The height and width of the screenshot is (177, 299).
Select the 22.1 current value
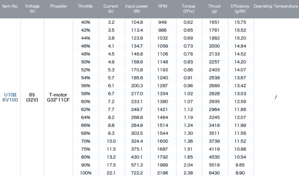111,173
